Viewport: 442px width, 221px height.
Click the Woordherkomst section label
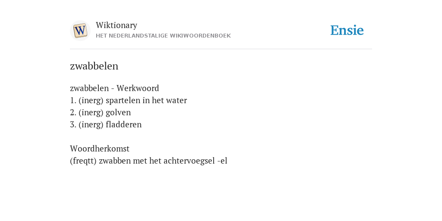[100, 148]
